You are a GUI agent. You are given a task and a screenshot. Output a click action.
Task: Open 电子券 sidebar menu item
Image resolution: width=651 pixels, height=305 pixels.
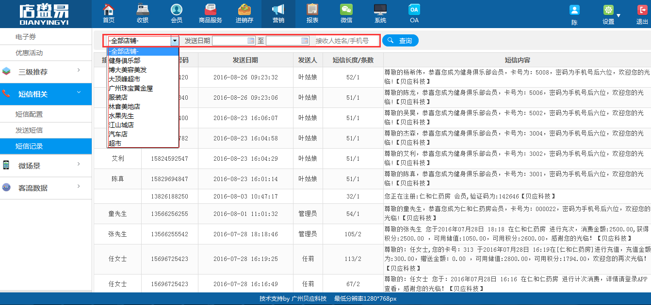(x=46, y=37)
